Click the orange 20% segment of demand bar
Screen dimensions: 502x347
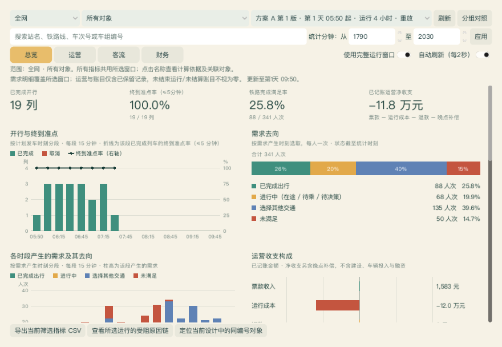333,168
